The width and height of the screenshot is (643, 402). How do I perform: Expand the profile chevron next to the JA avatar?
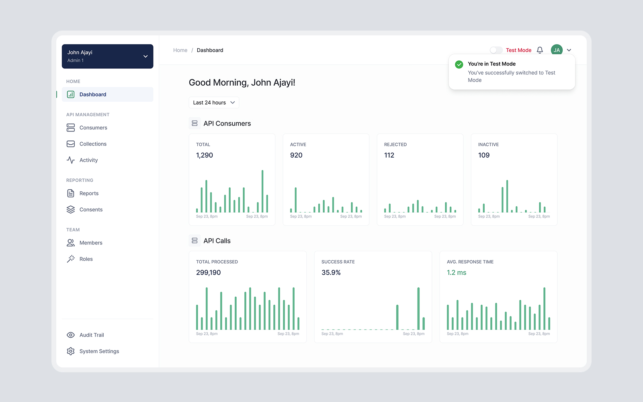pyautogui.click(x=569, y=50)
